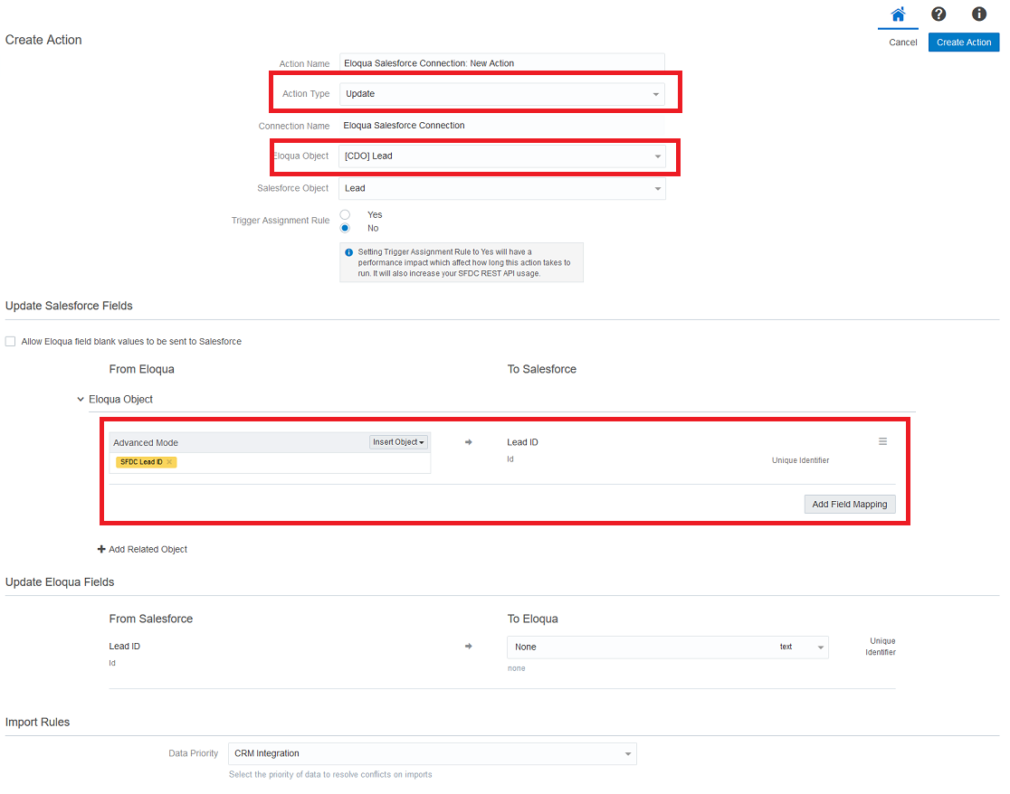Open the Salesforce Object dropdown
The image size is (1010, 794).
[501, 188]
